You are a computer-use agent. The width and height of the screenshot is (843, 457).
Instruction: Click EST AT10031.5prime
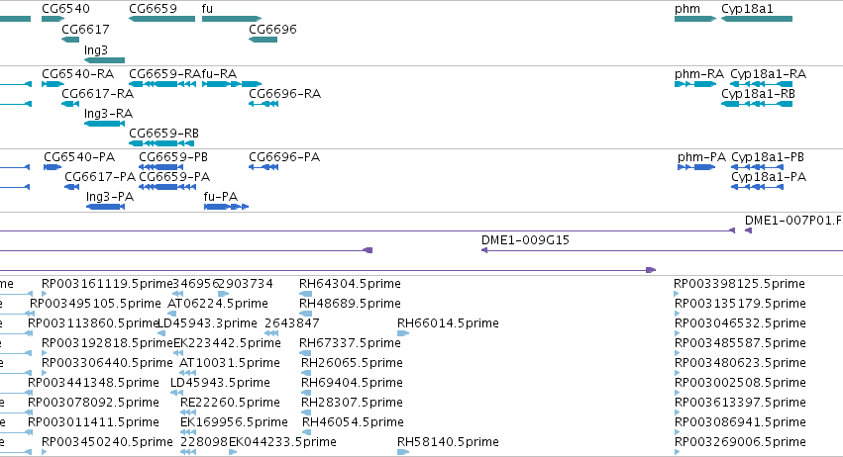(229, 363)
